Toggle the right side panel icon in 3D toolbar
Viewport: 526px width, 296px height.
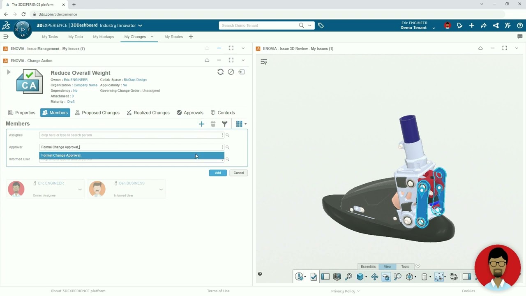[466, 277]
